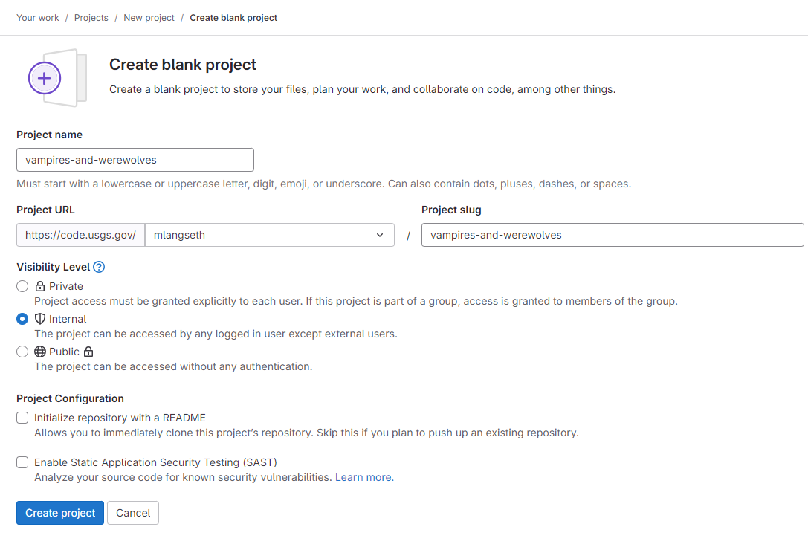Click the Private label text
808x547 pixels.
(66, 286)
